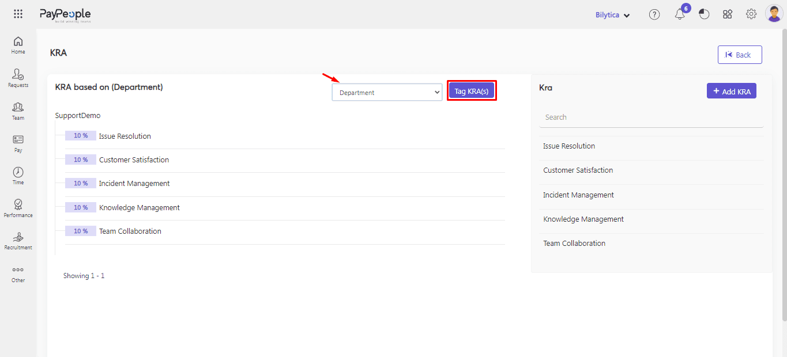The image size is (787, 357).
Task: Open the notifications bell icon
Action: 680,15
